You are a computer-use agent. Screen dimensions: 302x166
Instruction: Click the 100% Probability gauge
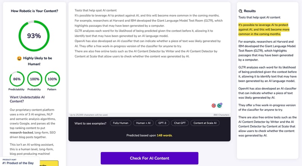point(35,79)
